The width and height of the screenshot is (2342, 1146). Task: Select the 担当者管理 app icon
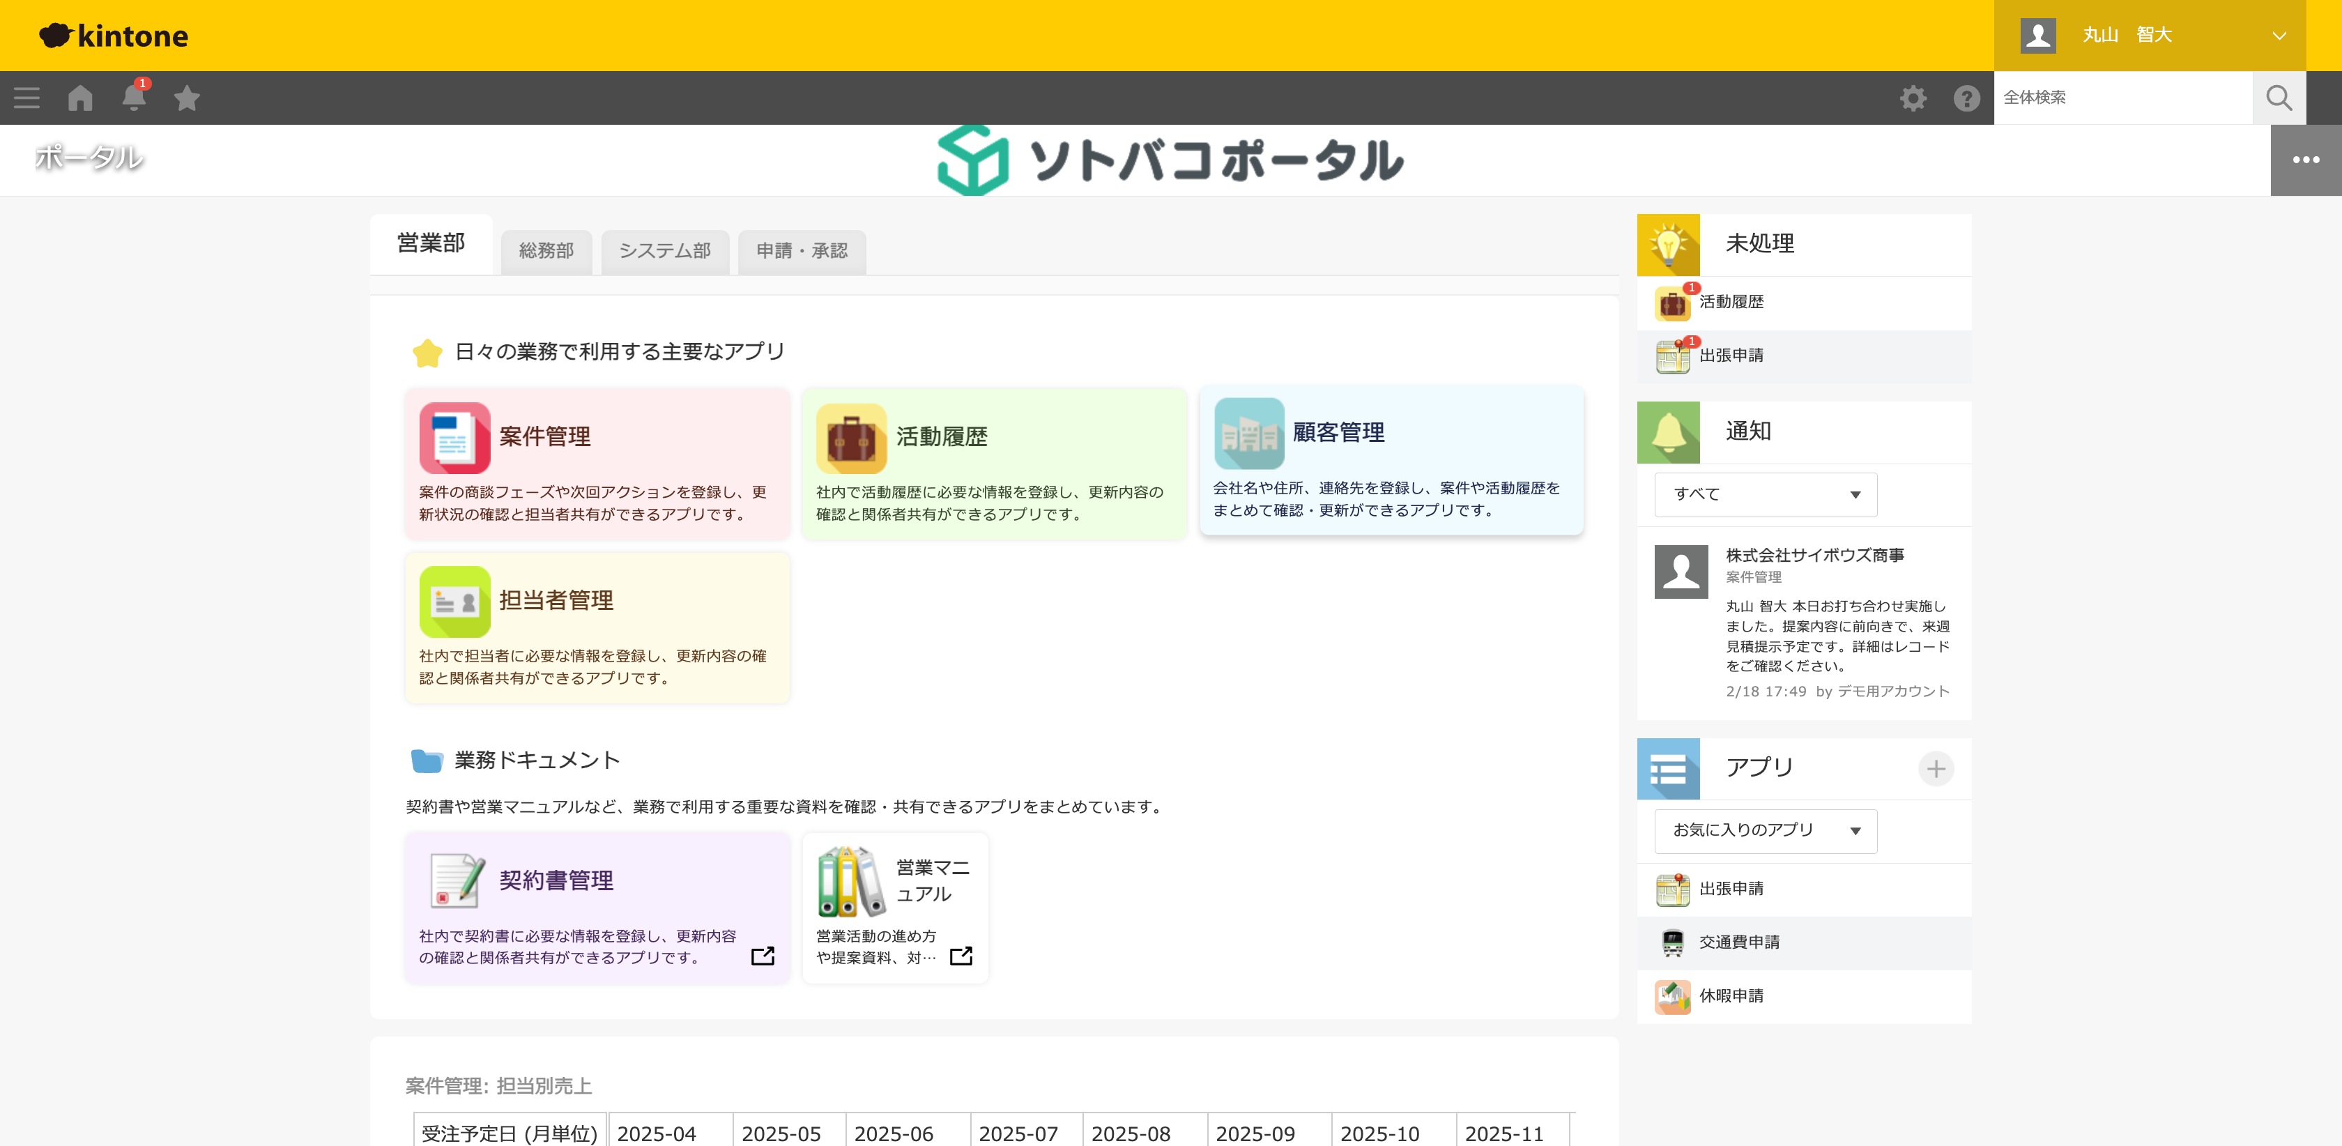point(453,600)
